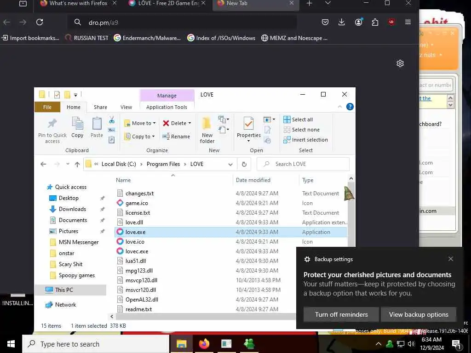471x353 pixels.
Task: Click Explorer back arrow
Action: pyautogui.click(x=43, y=164)
